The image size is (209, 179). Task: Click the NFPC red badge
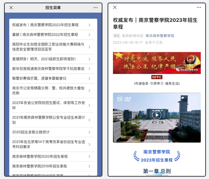click(157, 77)
